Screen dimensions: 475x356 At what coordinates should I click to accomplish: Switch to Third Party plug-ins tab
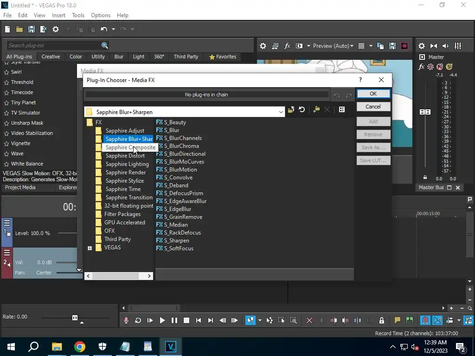[186, 57]
